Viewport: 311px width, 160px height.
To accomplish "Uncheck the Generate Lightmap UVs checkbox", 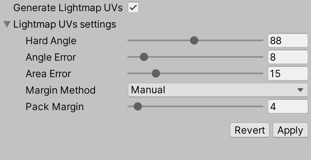I will click(x=133, y=7).
